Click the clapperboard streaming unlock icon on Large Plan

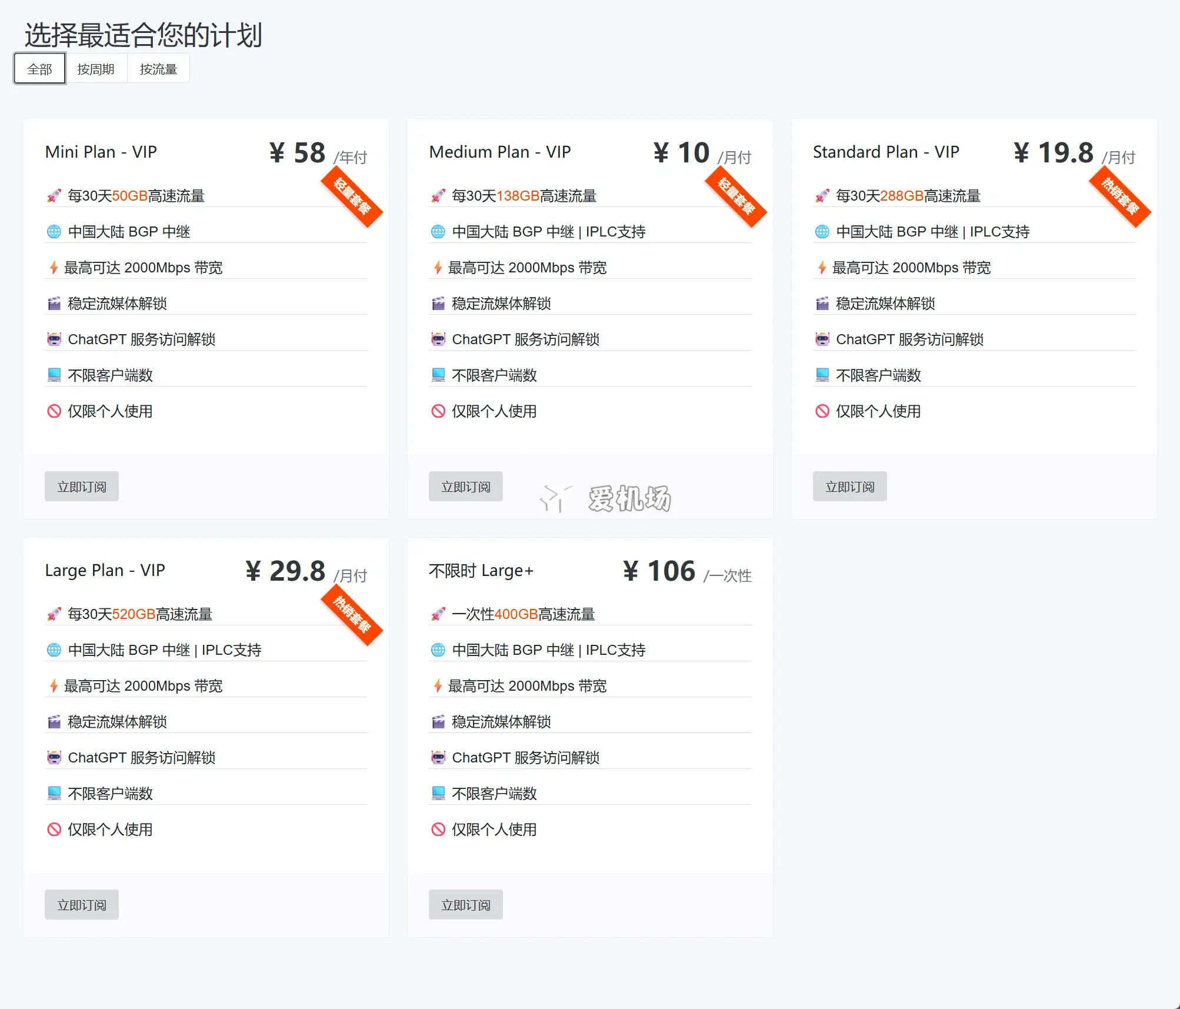click(54, 721)
